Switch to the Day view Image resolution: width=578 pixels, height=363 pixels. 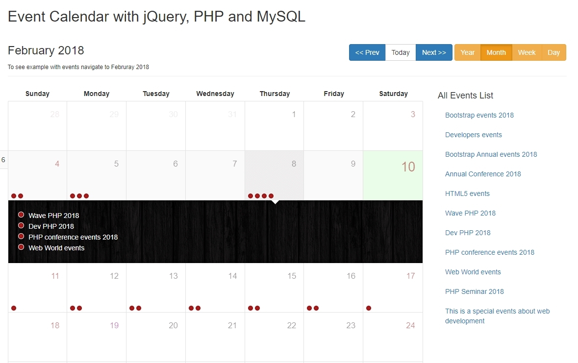[553, 52]
